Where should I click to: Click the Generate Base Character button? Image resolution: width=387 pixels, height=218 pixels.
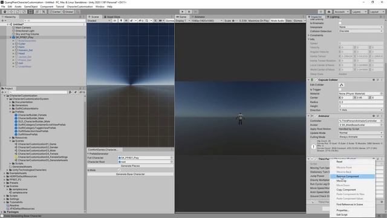[x=131, y=174]
